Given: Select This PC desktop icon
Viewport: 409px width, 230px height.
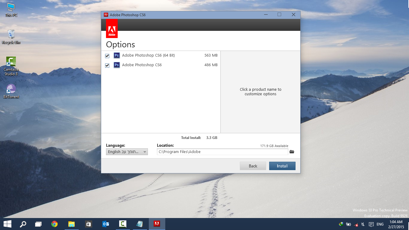Looking at the screenshot, I should 11,10.
